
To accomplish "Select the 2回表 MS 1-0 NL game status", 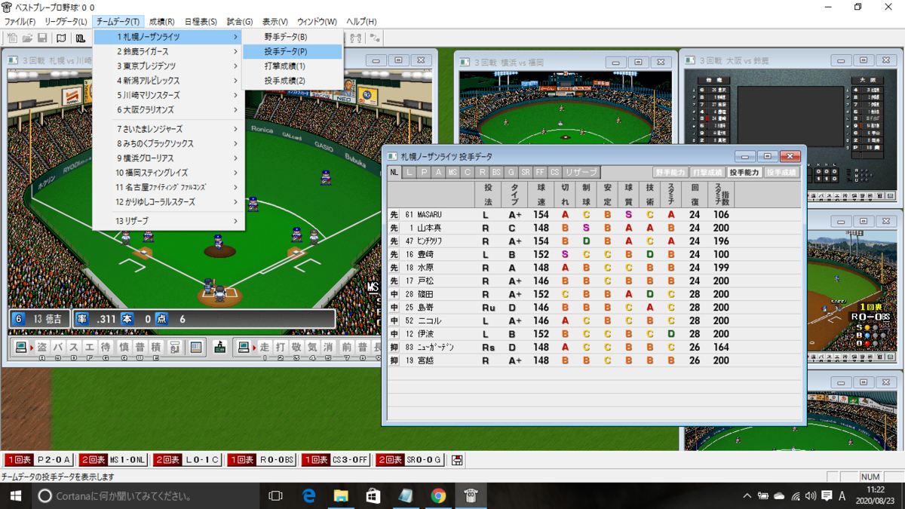I will [112, 459].
